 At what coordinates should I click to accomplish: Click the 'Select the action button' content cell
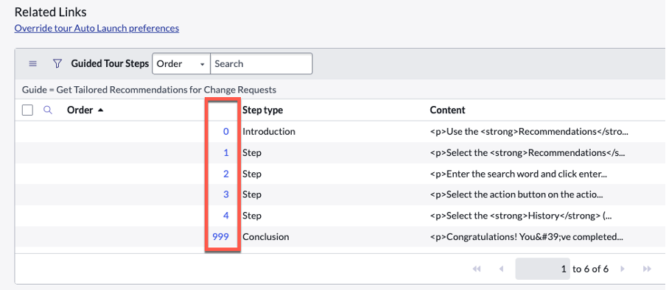tap(516, 194)
